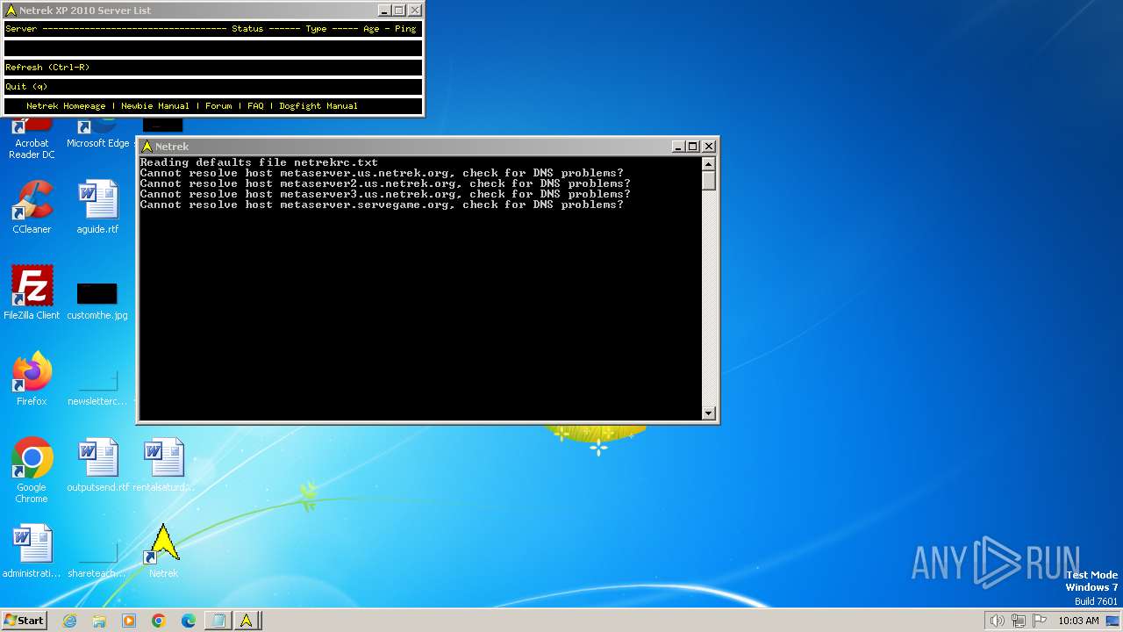1123x632 pixels.
Task: Open the Newbie Manual link
Action: [x=155, y=106]
